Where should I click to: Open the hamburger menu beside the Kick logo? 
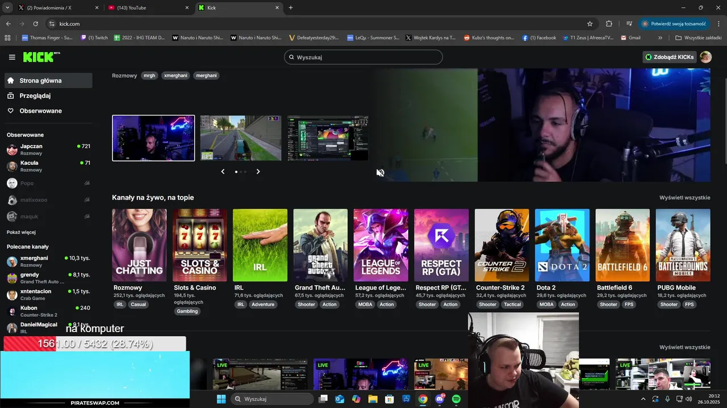pos(12,57)
